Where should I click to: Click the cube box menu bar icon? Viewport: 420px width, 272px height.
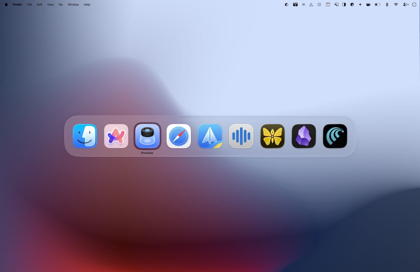352,4
